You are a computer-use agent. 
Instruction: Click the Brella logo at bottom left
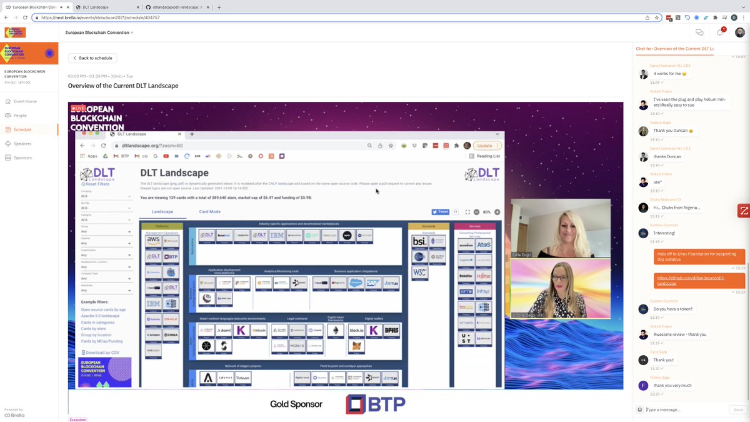[x=14, y=414]
